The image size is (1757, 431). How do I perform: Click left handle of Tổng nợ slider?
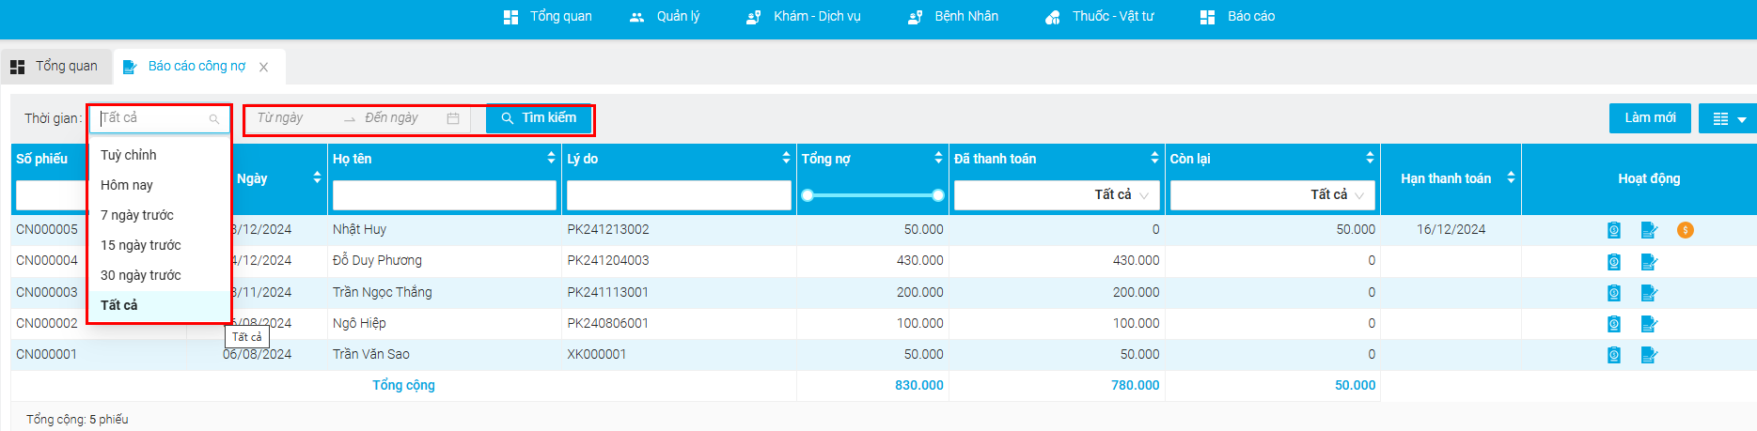[x=807, y=195]
